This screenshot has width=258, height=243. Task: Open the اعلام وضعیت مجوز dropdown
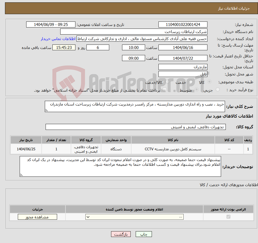tap(134, 217)
